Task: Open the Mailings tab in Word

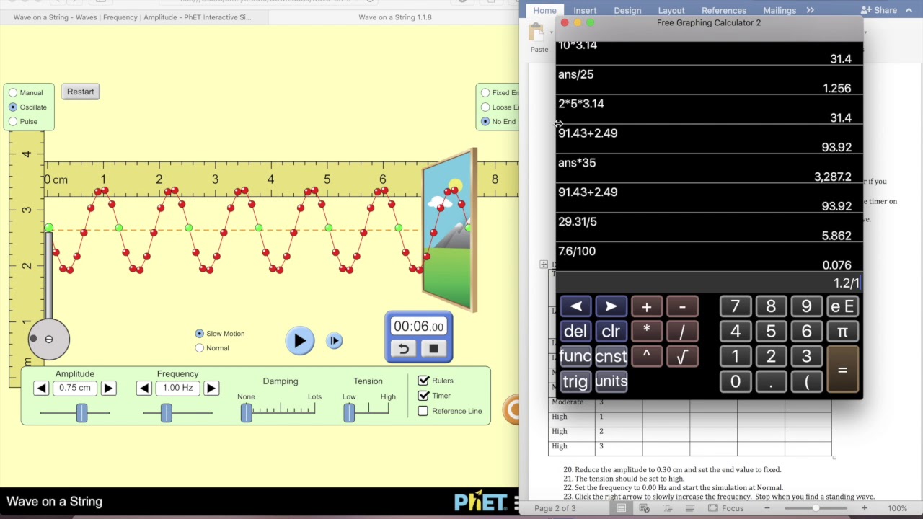Action: pyautogui.click(x=780, y=10)
